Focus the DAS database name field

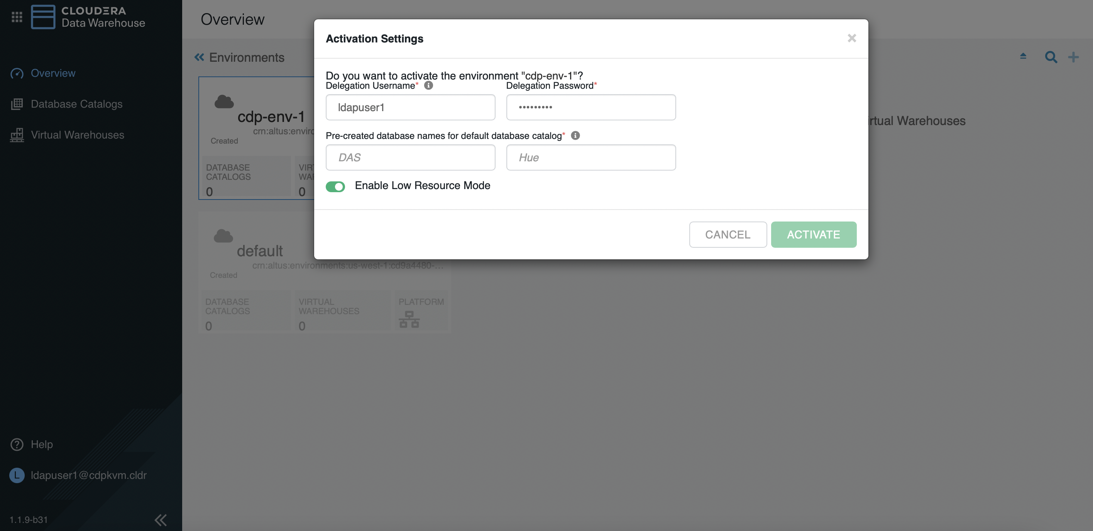pyautogui.click(x=410, y=157)
